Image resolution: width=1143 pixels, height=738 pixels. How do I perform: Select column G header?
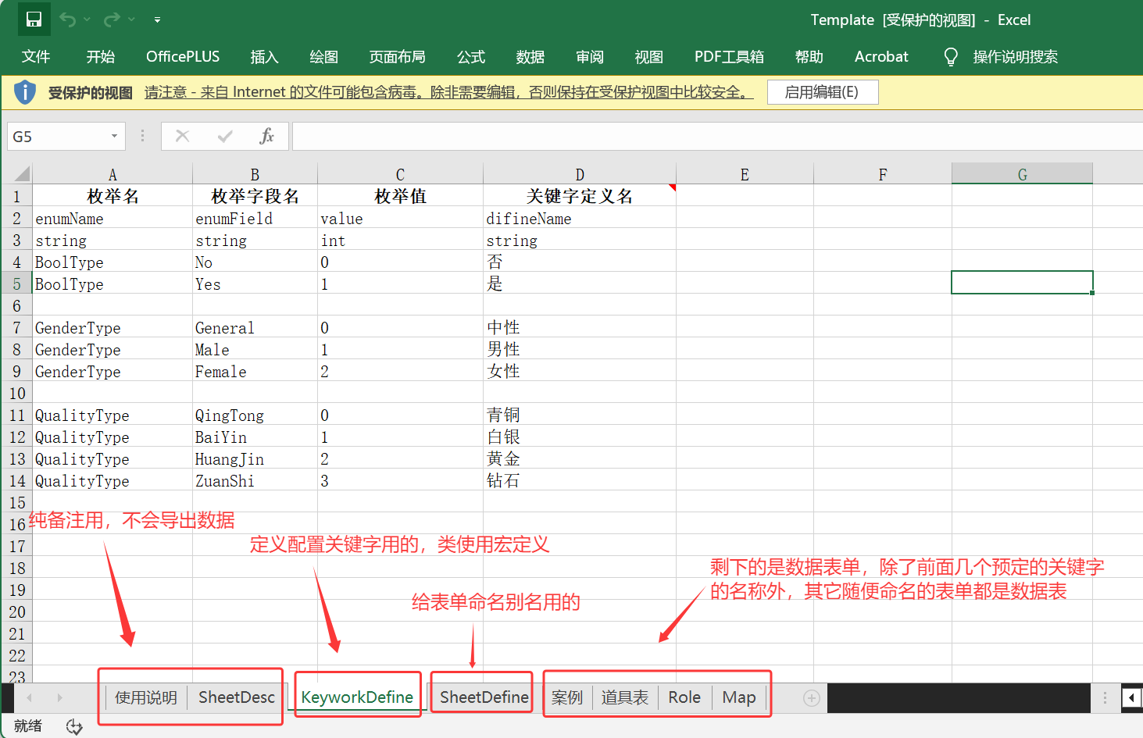click(x=1022, y=174)
